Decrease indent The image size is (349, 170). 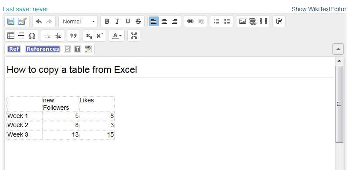tap(47, 36)
